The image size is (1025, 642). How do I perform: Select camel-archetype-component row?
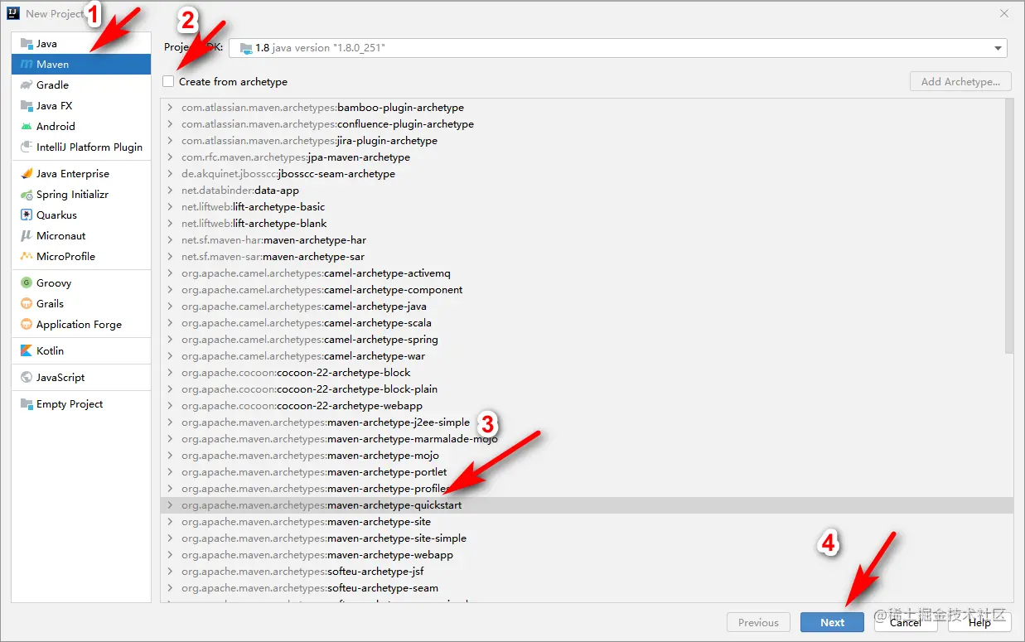(582, 290)
